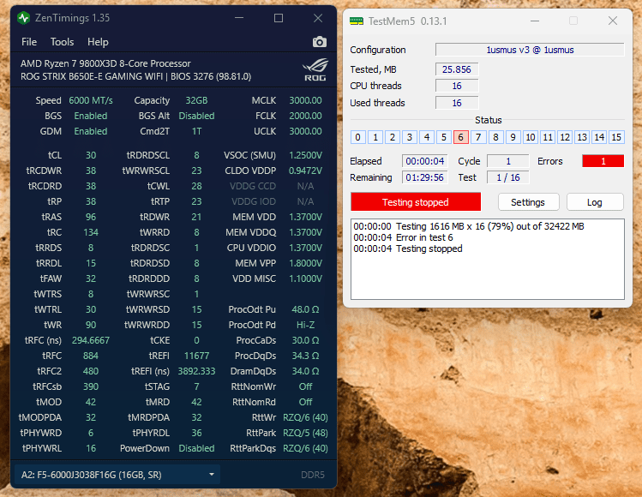Click the Used threads value field
The width and height of the screenshot is (642, 497).
(457, 103)
